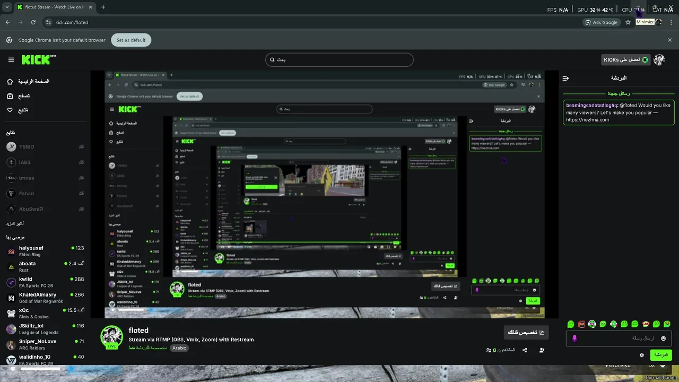Image resolution: width=679 pixels, height=382 pixels.
Task: Click the floted channel avatar with LIVE badge
Action: [112, 337]
